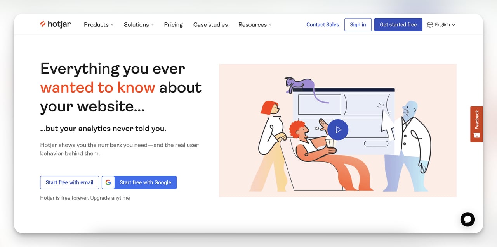This screenshot has height=247, width=497.
Task: Expand the Resources dropdown
Action: point(255,24)
